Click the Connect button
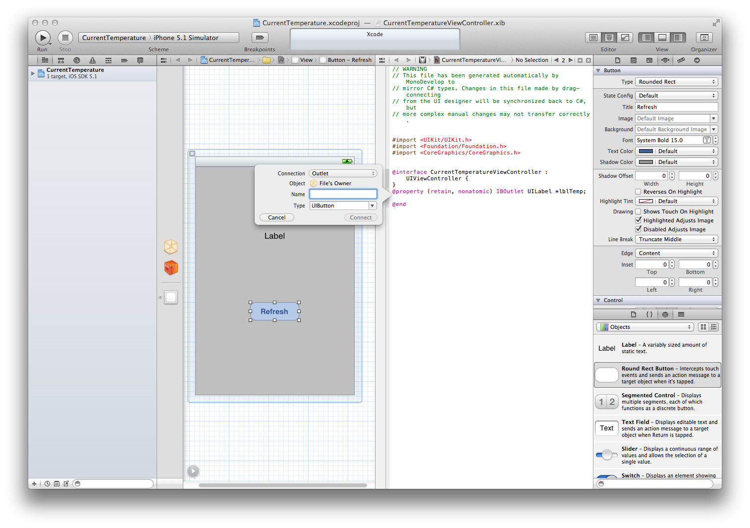Viewport: 750px width, 528px height. pos(361,217)
